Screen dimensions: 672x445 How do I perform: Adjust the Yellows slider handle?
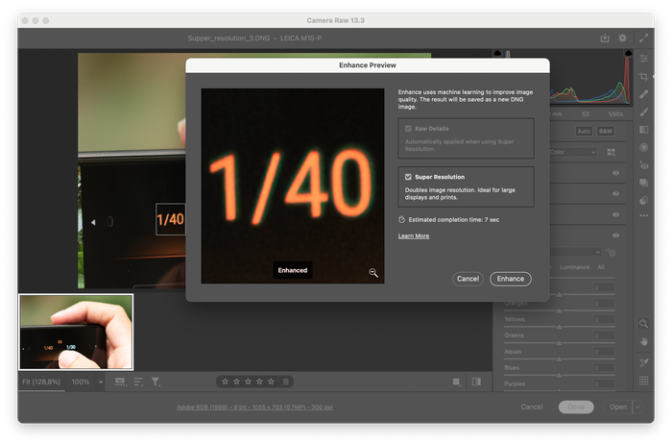point(559,327)
